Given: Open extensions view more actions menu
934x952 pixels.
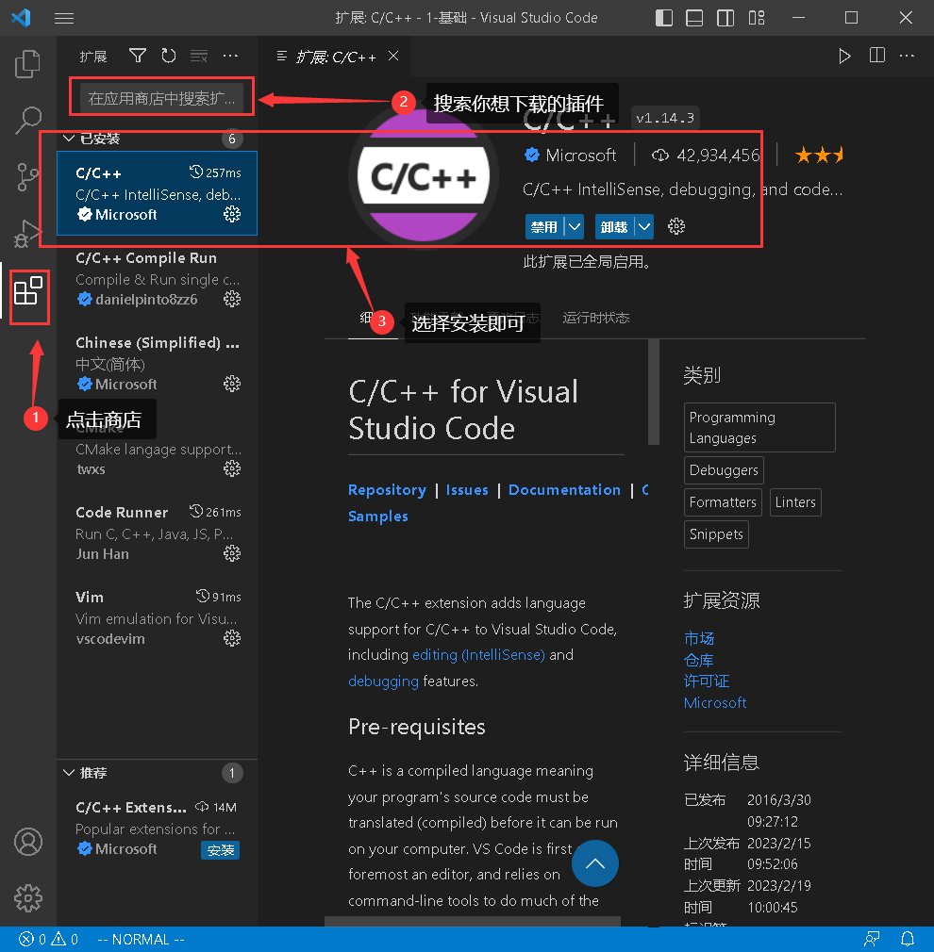Looking at the screenshot, I should (x=230, y=56).
